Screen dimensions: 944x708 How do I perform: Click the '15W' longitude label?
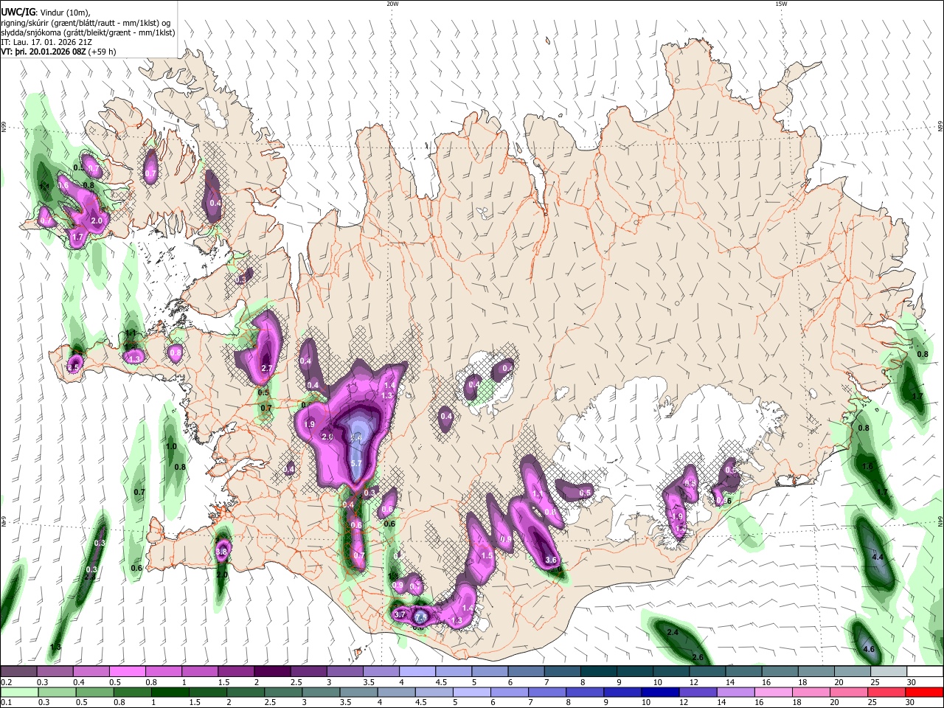[781, 4]
